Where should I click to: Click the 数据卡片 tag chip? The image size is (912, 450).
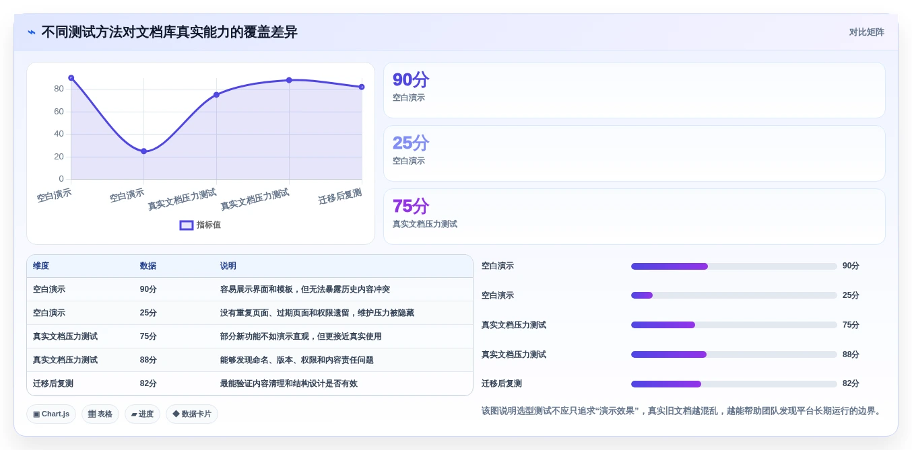point(192,414)
